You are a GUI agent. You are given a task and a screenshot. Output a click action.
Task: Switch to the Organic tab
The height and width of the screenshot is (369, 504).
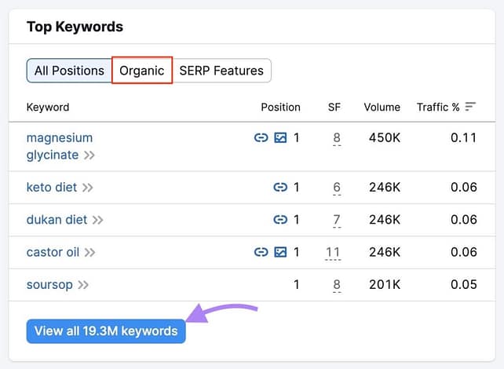142,71
